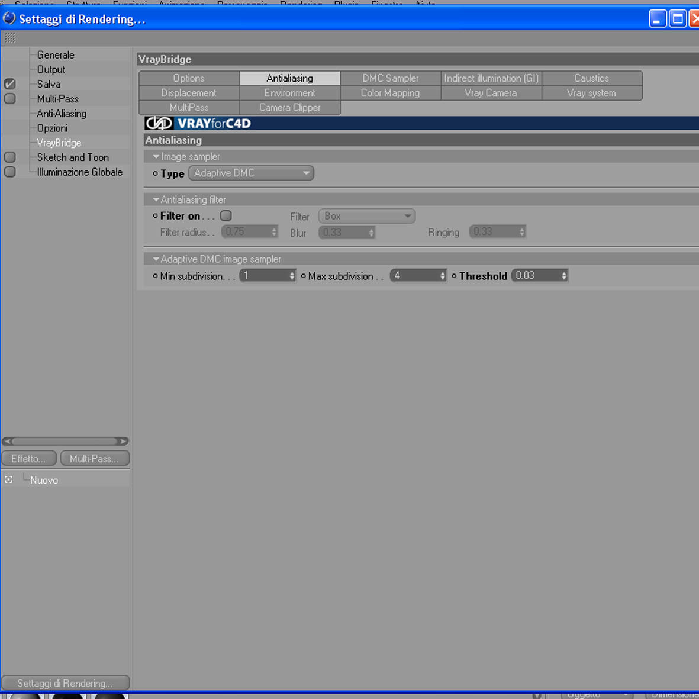This screenshot has width=699, height=699.
Task: Click the Filter on parameter dot
Action: (x=155, y=216)
